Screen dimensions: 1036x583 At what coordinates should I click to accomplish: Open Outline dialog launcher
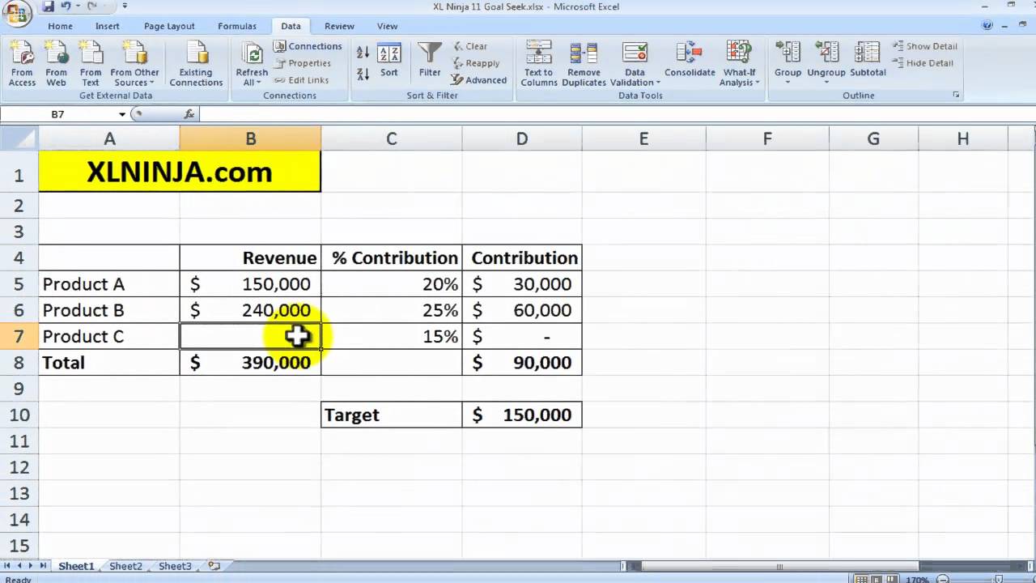click(956, 95)
